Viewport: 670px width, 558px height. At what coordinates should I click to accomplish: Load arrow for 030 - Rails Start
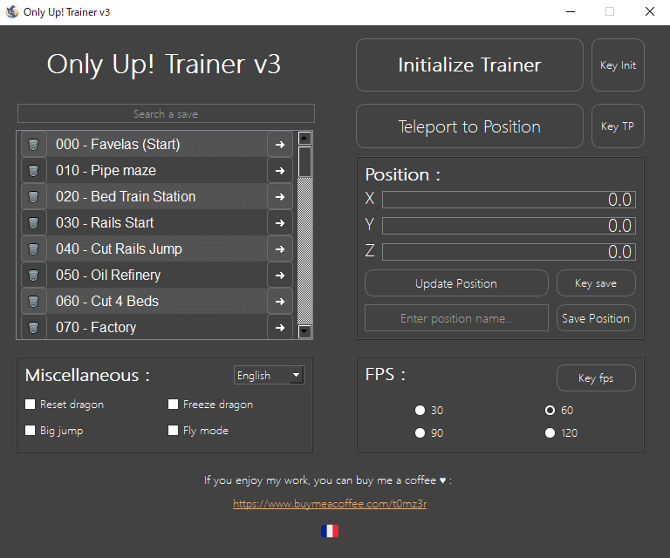280,223
